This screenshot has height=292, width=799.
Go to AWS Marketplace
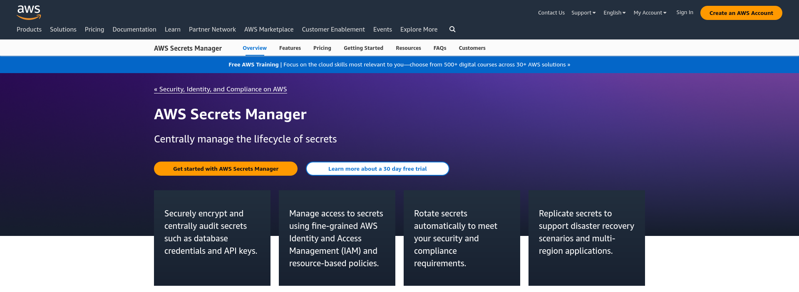[269, 29]
